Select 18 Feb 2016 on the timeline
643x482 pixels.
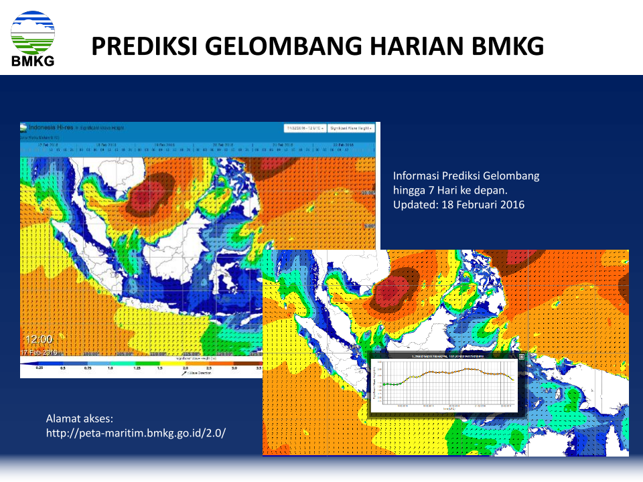pyautogui.click(x=106, y=145)
